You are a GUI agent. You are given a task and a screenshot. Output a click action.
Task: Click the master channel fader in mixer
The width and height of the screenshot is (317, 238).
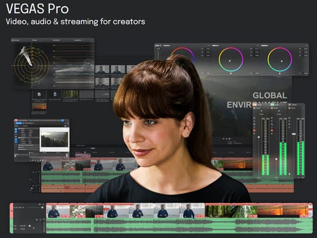(x=294, y=134)
